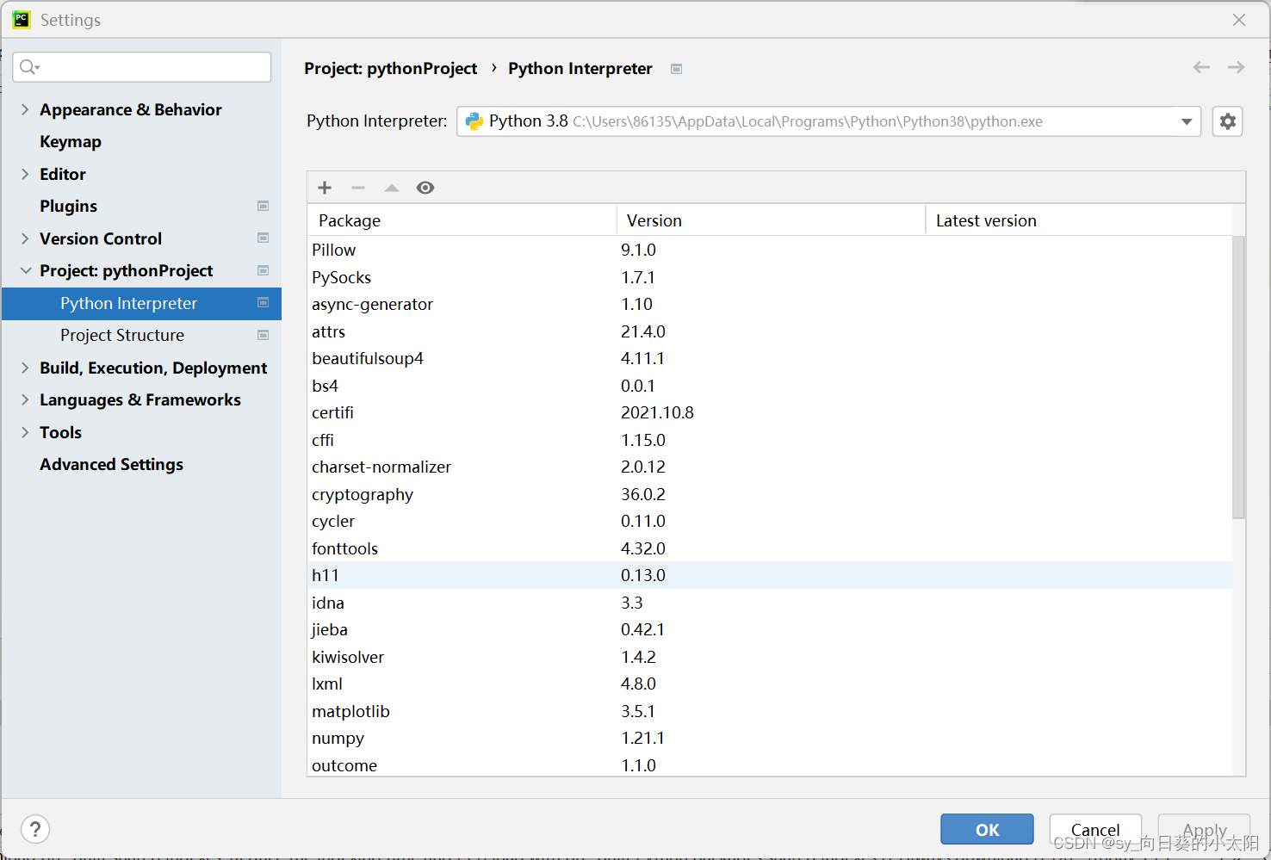
Task: Click project-level icon beside Plugins
Action: click(x=263, y=206)
